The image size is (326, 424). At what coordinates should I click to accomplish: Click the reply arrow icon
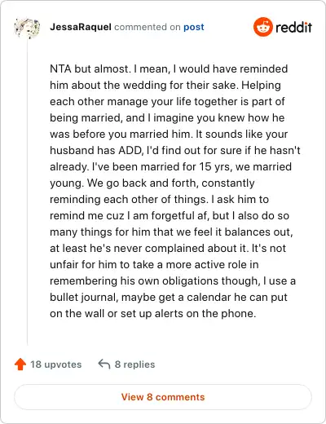tap(104, 364)
